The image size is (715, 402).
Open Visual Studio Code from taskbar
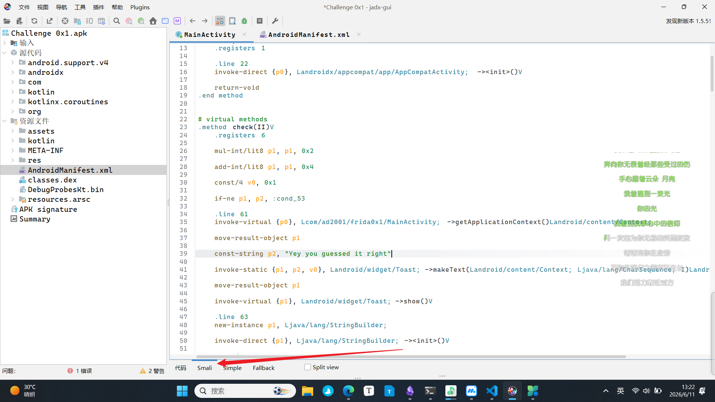coord(492,391)
